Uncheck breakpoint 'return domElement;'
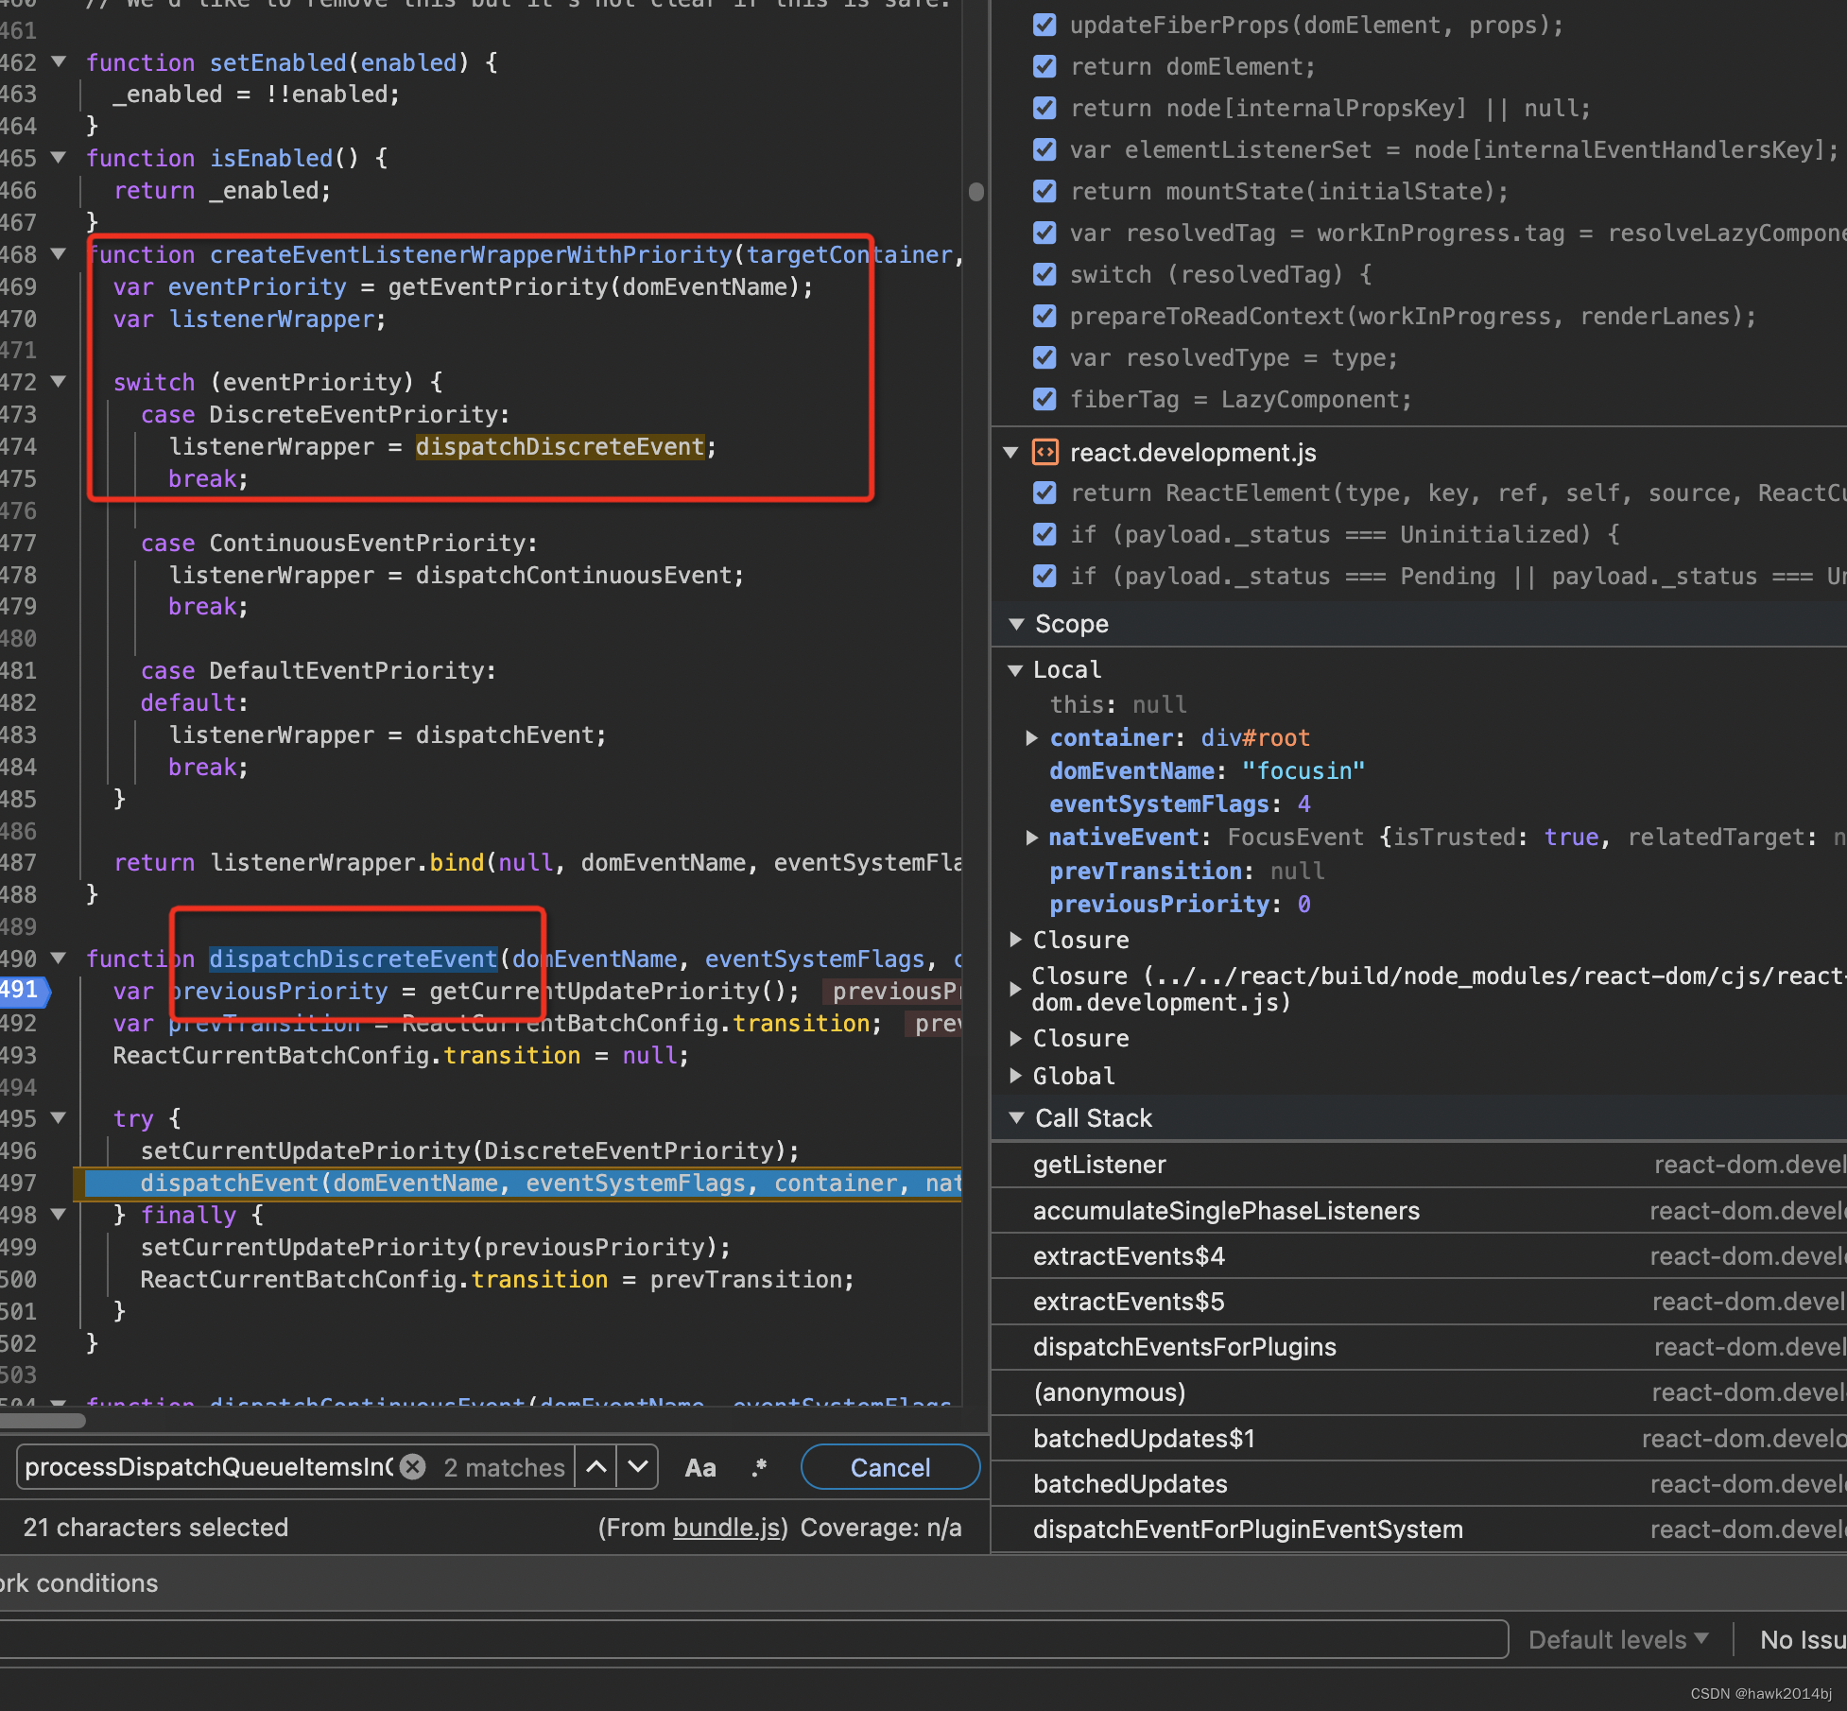 point(1044,66)
